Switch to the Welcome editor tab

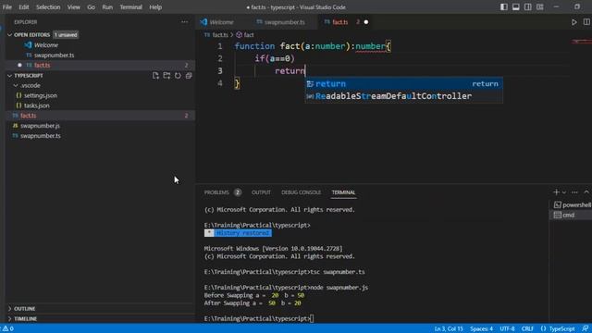(x=222, y=22)
